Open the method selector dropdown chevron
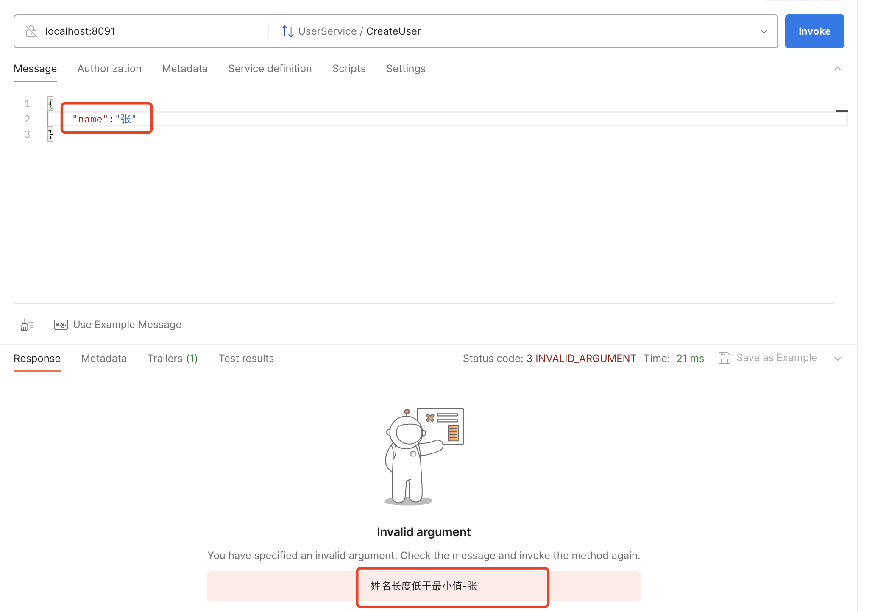Image resolution: width=875 pixels, height=612 pixels. click(x=764, y=31)
